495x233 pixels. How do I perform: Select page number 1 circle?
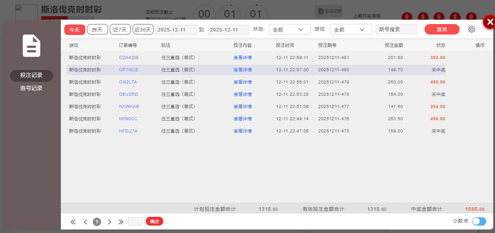(x=97, y=222)
